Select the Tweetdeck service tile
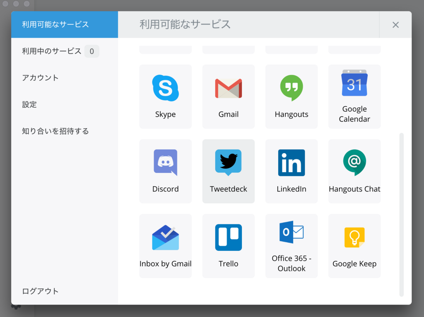 click(x=228, y=171)
